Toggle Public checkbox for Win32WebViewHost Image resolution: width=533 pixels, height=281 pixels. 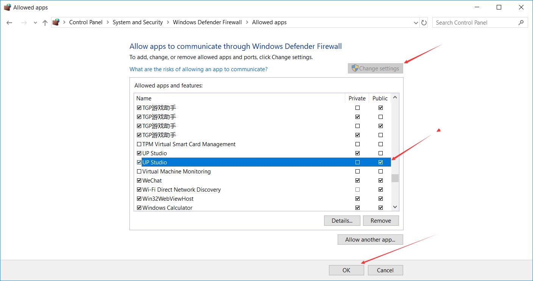pos(380,199)
